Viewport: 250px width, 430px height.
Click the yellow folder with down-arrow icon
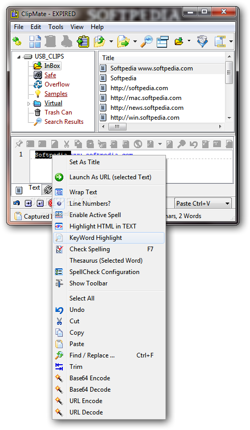pyautogui.click(x=179, y=41)
